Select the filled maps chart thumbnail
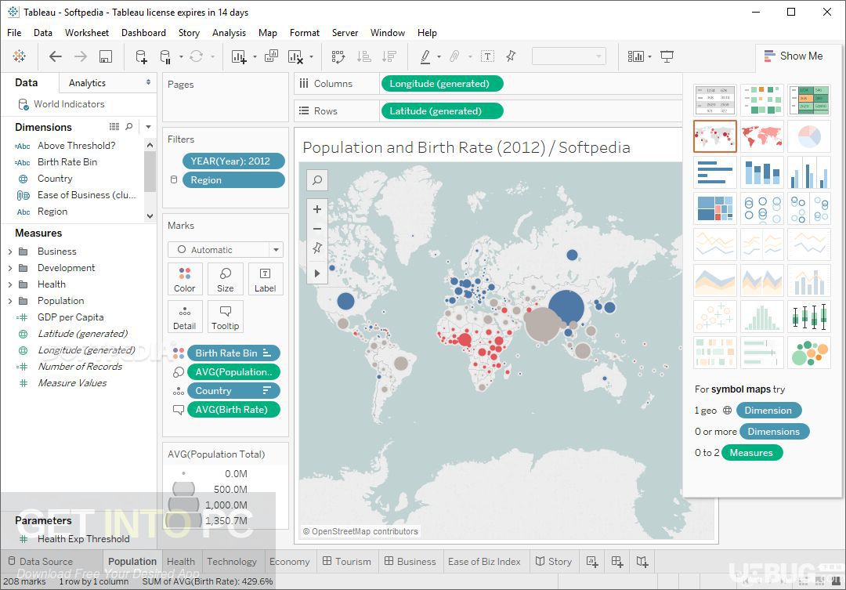 pos(762,136)
